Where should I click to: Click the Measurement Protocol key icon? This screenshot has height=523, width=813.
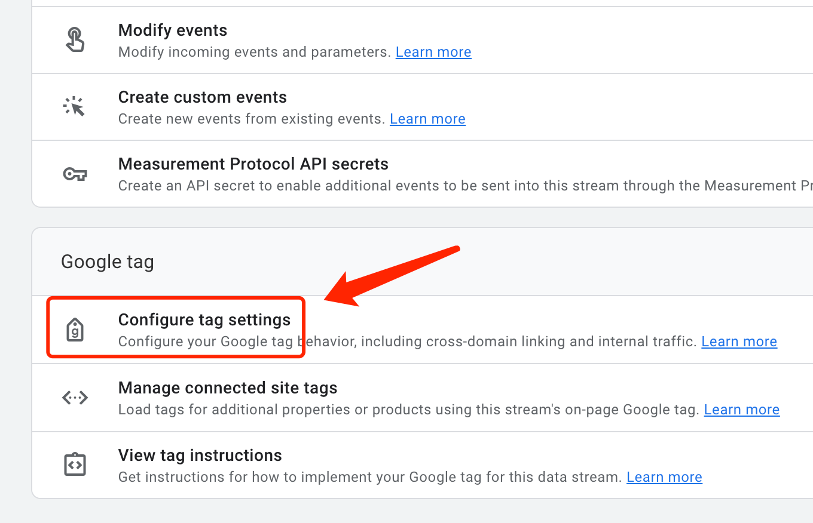click(x=75, y=174)
